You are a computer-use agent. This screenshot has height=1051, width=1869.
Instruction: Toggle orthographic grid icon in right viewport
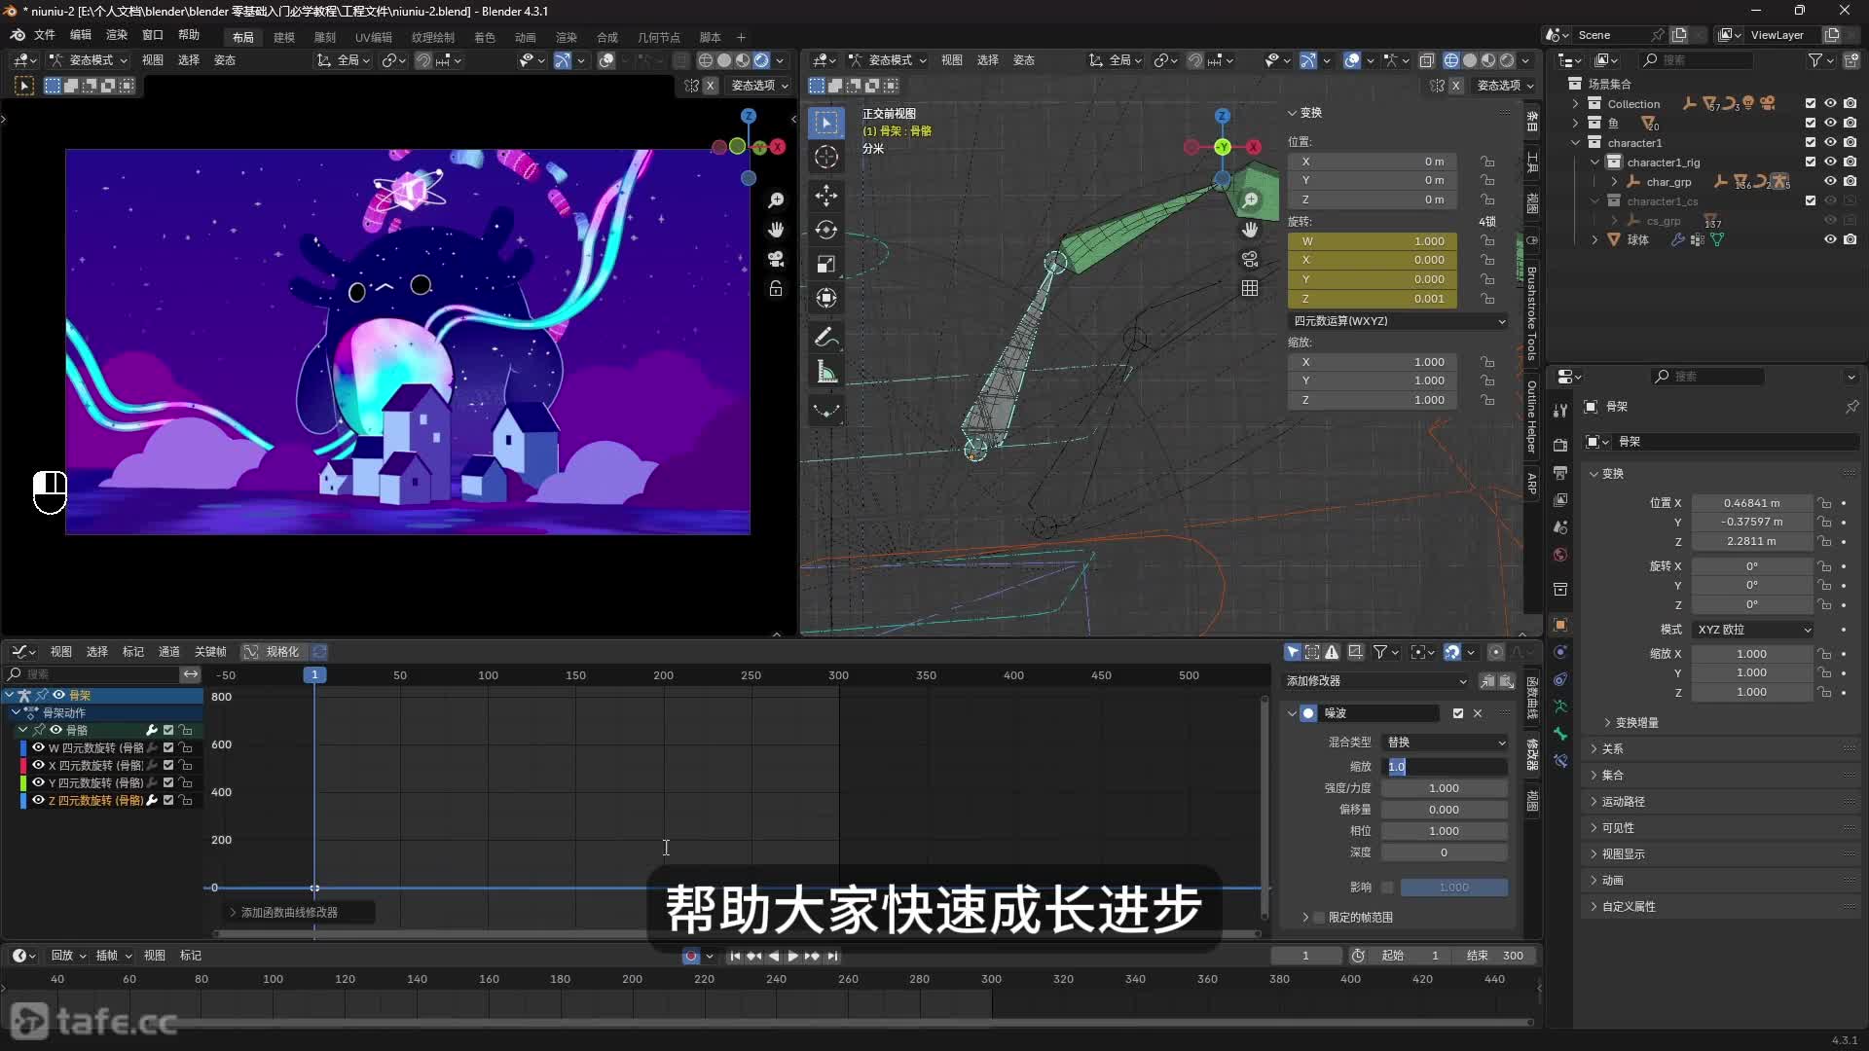1250,288
